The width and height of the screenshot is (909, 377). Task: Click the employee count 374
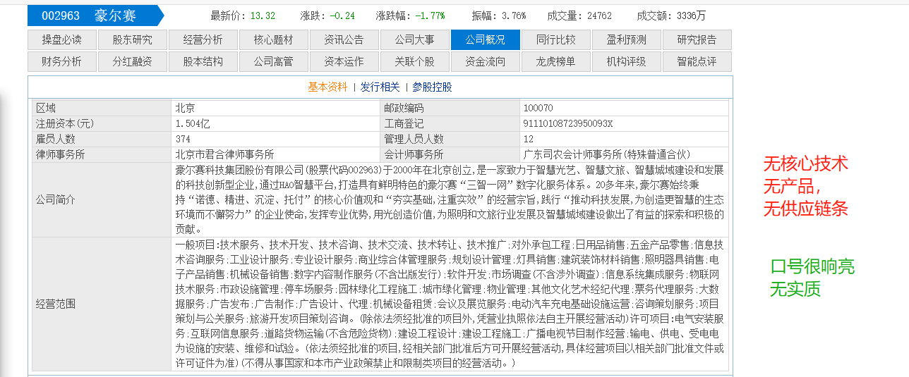coord(183,139)
